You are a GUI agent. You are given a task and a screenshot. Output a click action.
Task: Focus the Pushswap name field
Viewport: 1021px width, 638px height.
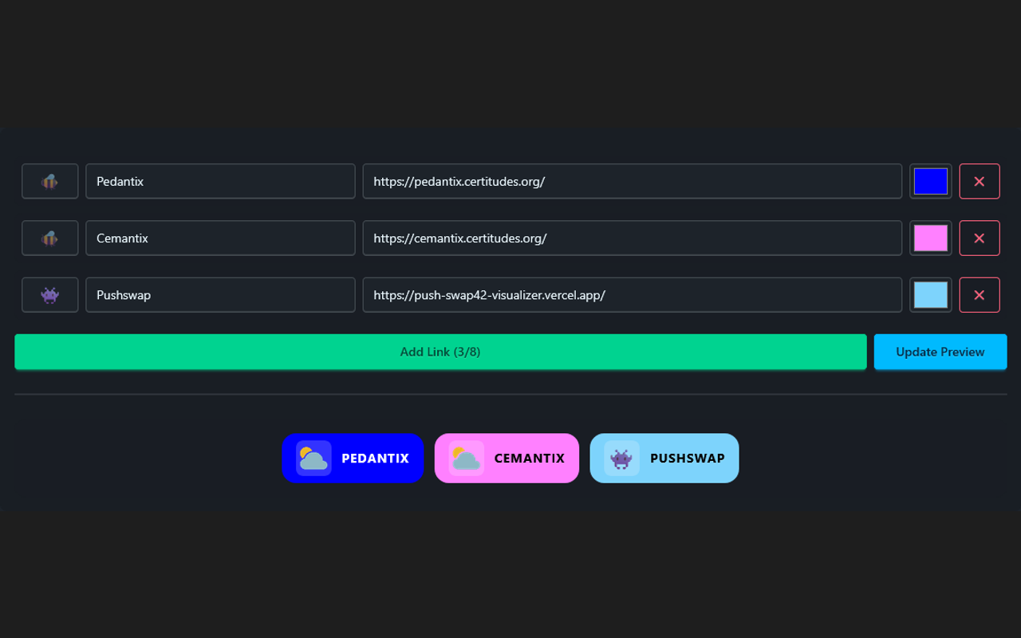(x=220, y=295)
